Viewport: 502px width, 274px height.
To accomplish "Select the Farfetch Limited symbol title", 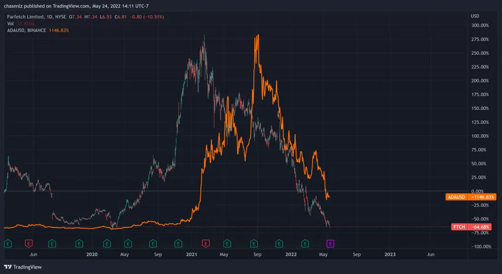I will [x=26, y=17].
